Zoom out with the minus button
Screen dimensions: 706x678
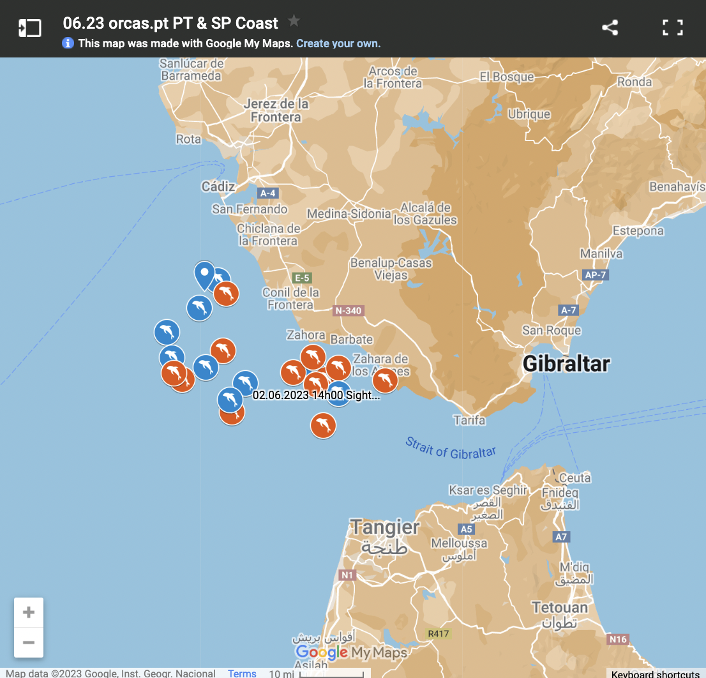tap(29, 642)
